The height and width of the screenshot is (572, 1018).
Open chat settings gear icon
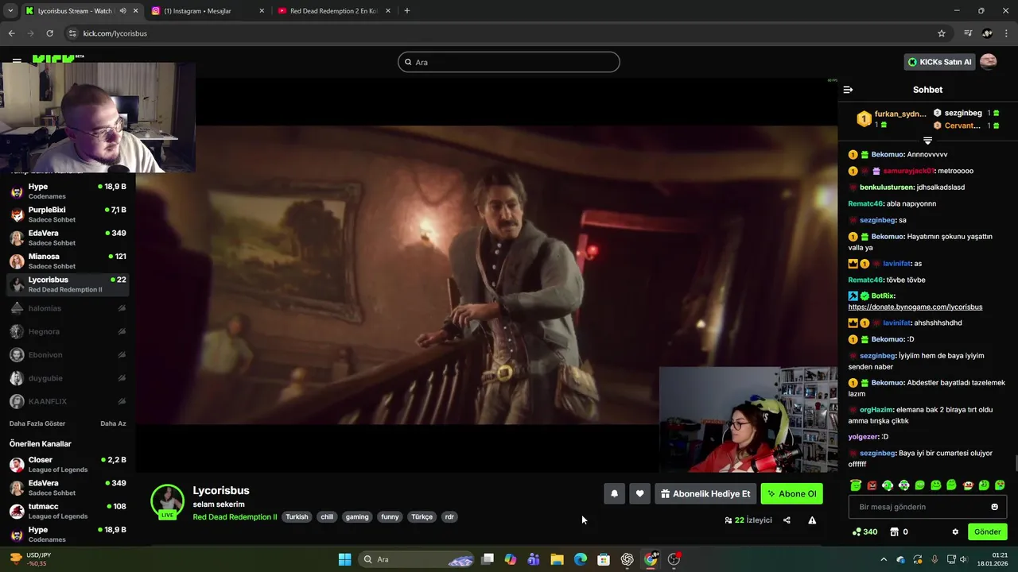click(955, 531)
